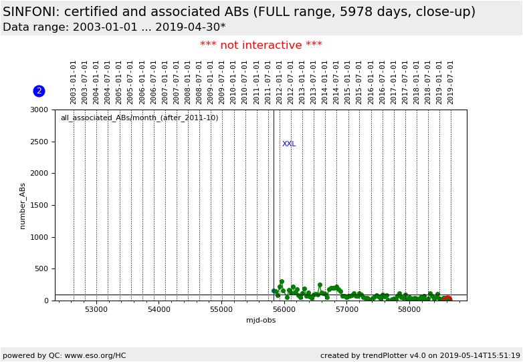
Task: Click the SINFONI plot title heading
Action: (x=239, y=12)
